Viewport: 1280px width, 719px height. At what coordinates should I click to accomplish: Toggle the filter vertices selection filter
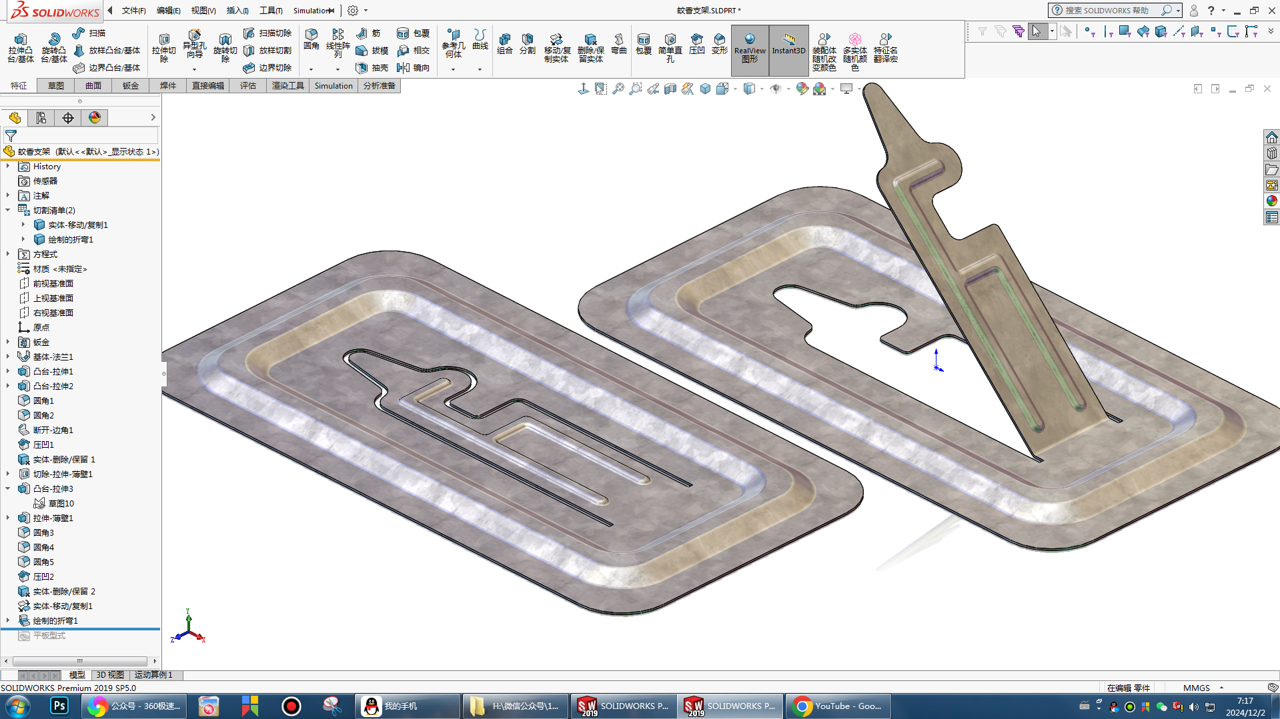1089,31
